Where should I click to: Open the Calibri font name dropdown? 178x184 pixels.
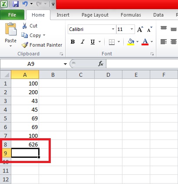[113, 29]
